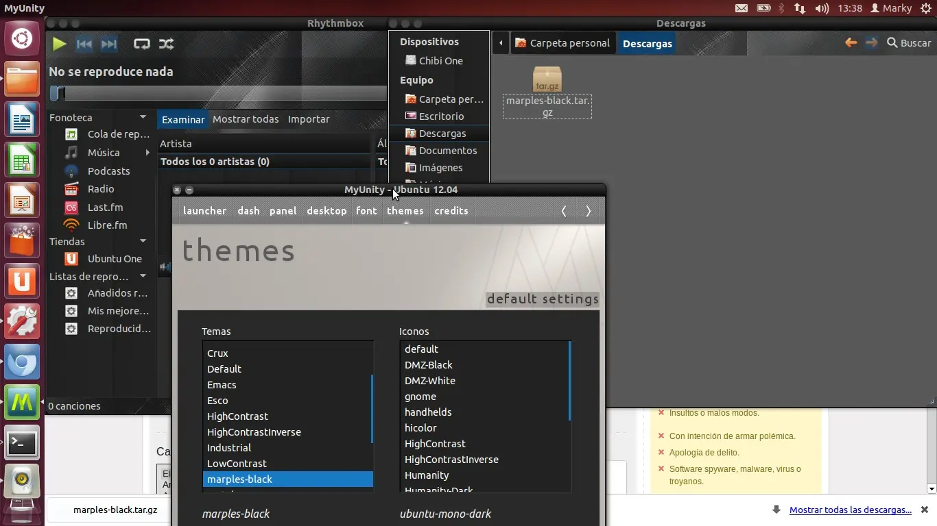The width and height of the screenshot is (937, 526).
Task: Open marples-black.tar.gz in the downloads bar
Action: pos(115,510)
